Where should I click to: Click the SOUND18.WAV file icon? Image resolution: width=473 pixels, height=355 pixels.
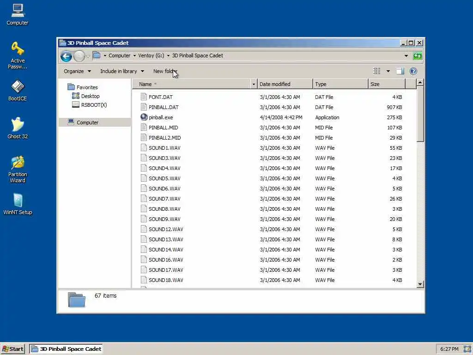pos(144,280)
